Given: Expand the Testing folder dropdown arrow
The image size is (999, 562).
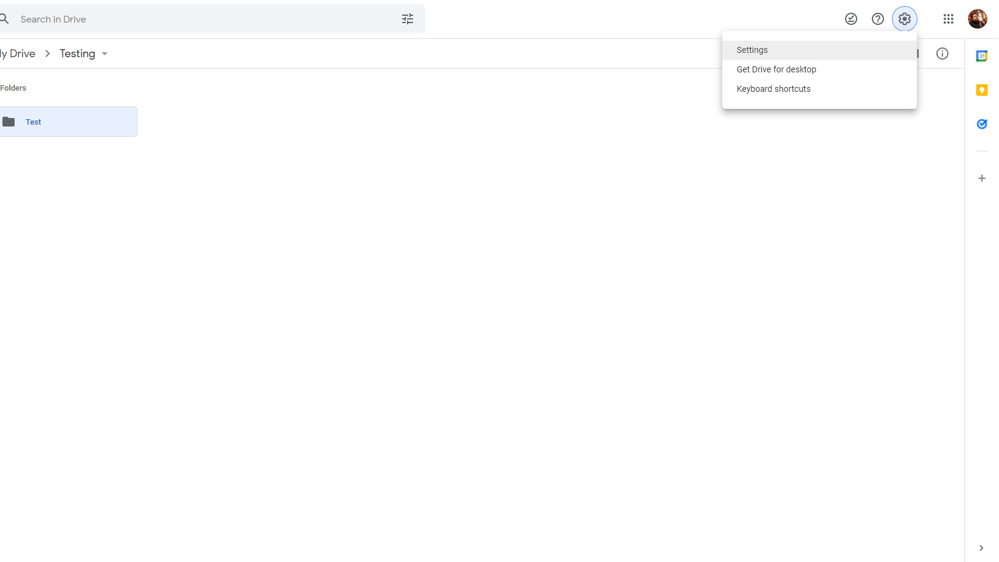Looking at the screenshot, I should click(x=105, y=54).
